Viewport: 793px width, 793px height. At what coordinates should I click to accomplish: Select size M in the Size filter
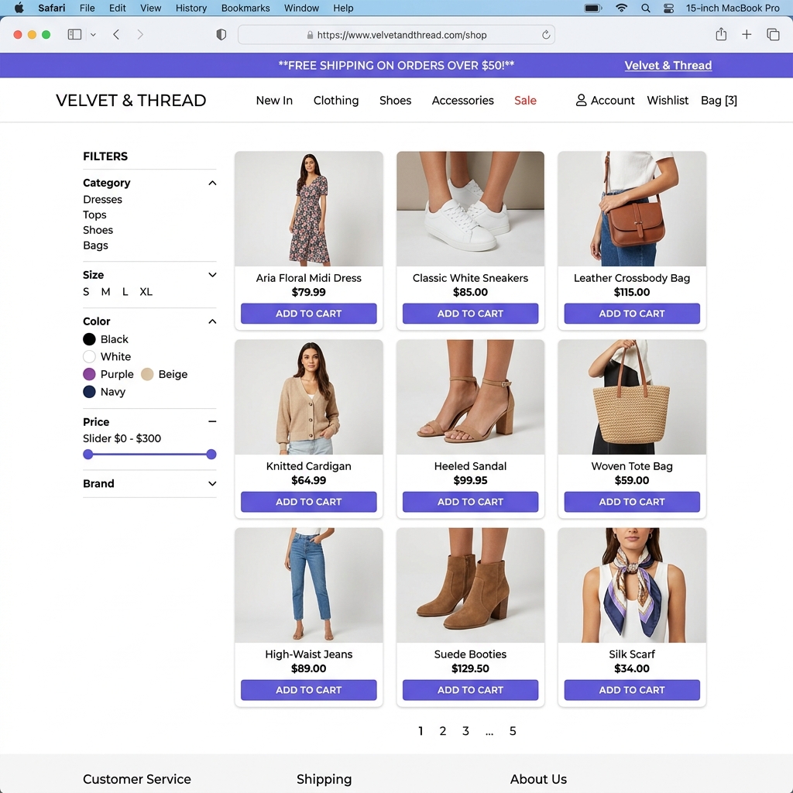105,292
